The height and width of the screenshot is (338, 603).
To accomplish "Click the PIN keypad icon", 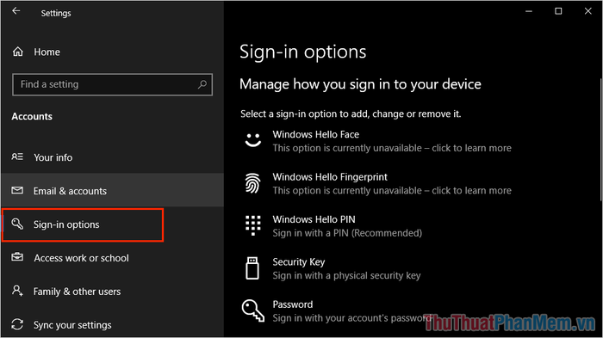I will click(252, 225).
